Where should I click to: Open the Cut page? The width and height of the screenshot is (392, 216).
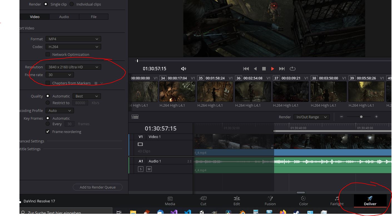(203, 201)
